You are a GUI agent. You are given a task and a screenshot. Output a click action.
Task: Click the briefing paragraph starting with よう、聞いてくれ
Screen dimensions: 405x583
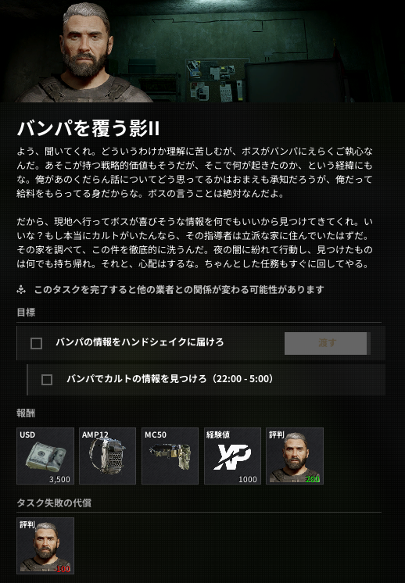point(195,173)
